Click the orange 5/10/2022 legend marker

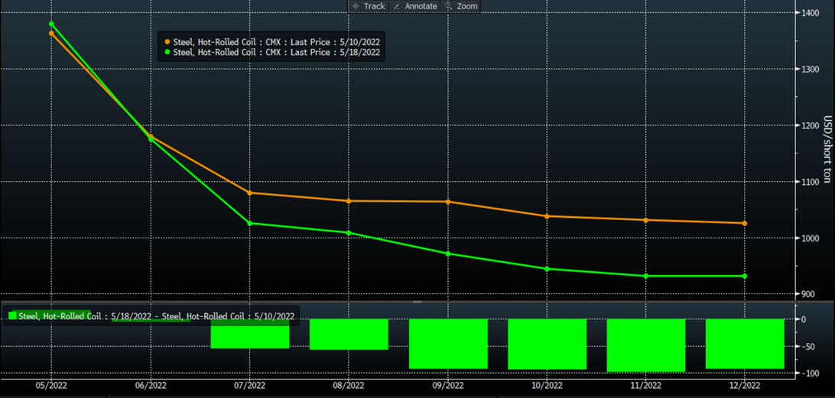click(167, 41)
